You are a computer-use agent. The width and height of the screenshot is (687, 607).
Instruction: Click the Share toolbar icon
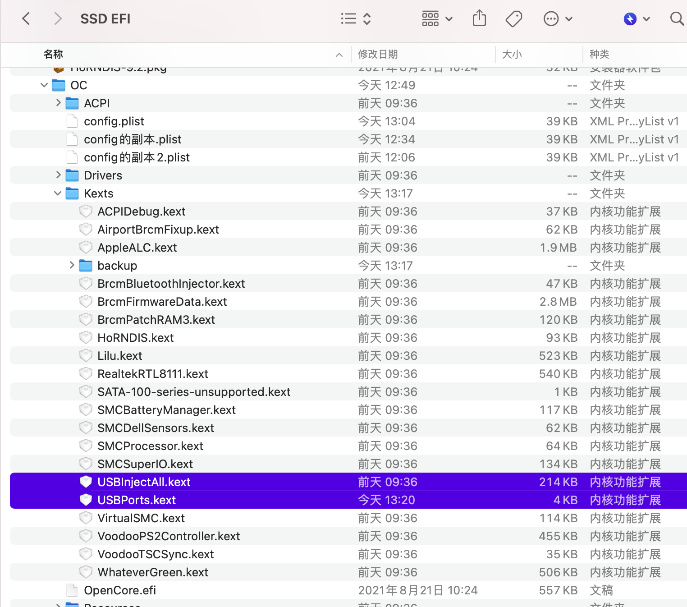pyautogui.click(x=479, y=18)
